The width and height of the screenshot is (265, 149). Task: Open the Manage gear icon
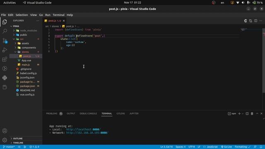pyautogui.click(x=5, y=140)
